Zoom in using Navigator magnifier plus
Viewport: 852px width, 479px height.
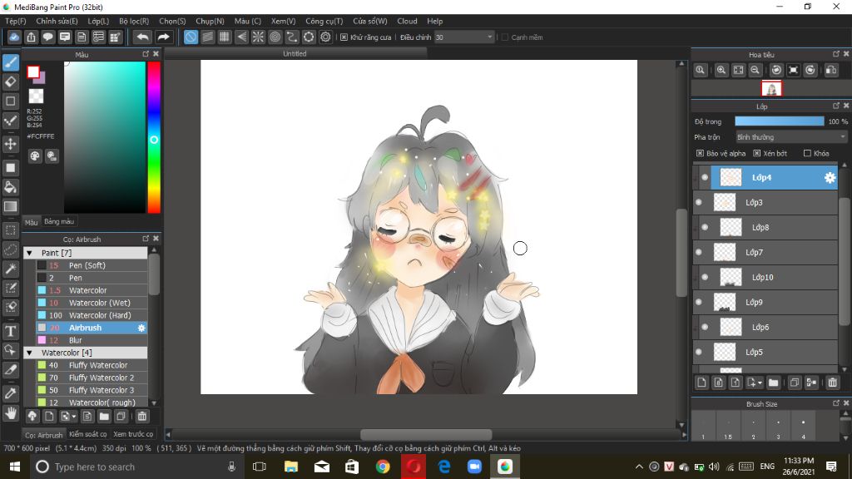[x=721, y=70]
